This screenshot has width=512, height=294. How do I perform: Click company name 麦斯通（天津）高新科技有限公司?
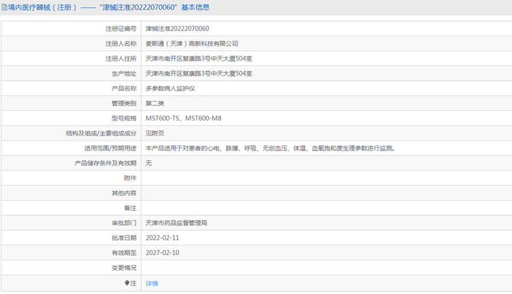192,44
